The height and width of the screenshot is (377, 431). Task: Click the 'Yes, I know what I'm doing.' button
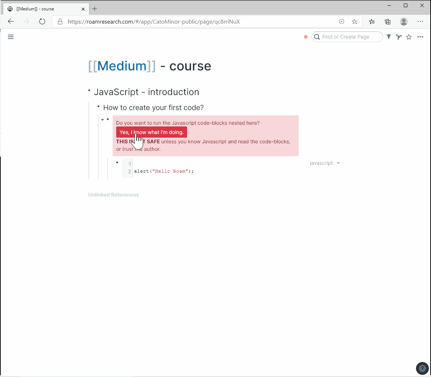[x=152, y=132]
